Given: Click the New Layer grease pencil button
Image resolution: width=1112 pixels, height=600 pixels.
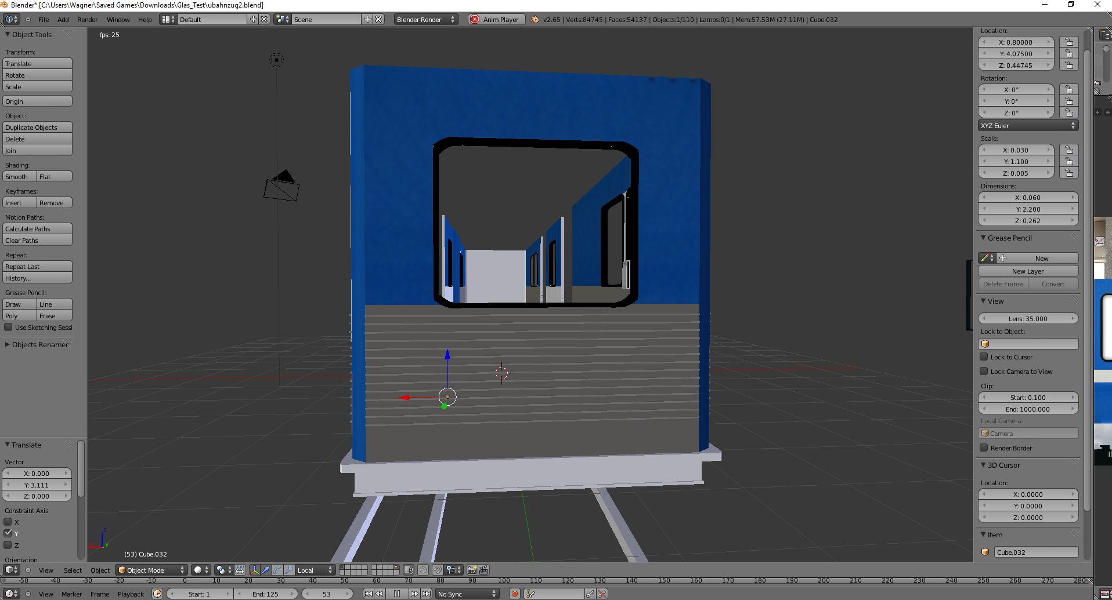Looking at the screenshot, I should click(1028, 271).
